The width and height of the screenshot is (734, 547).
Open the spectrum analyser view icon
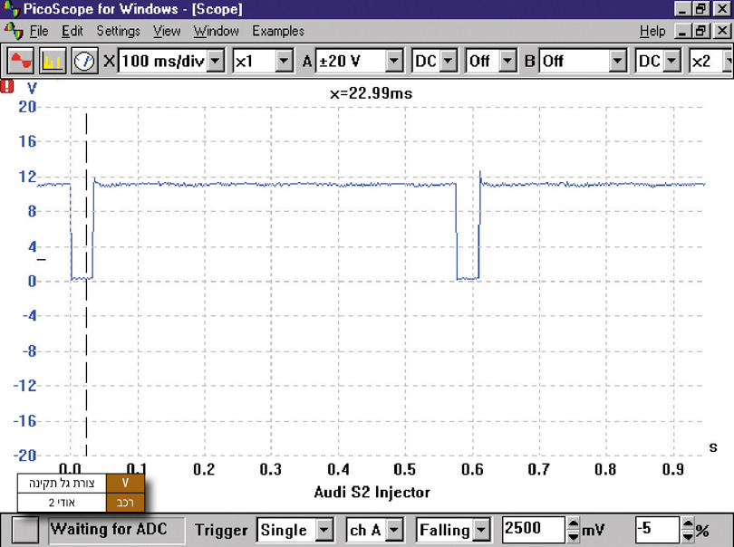53,62
